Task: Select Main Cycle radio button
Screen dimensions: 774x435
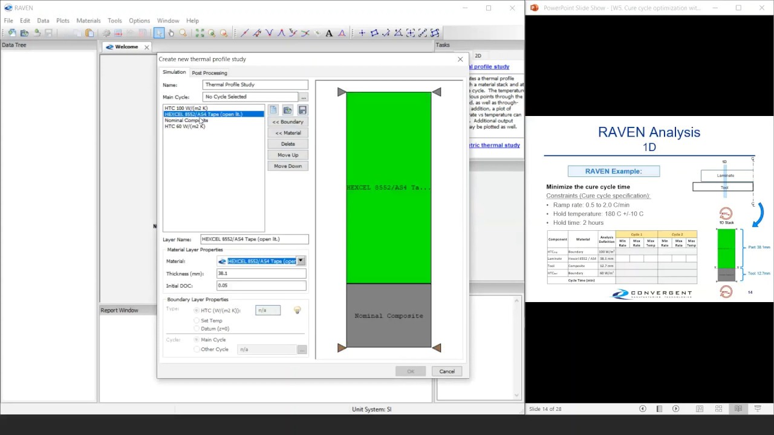Action: coord(197,340)
